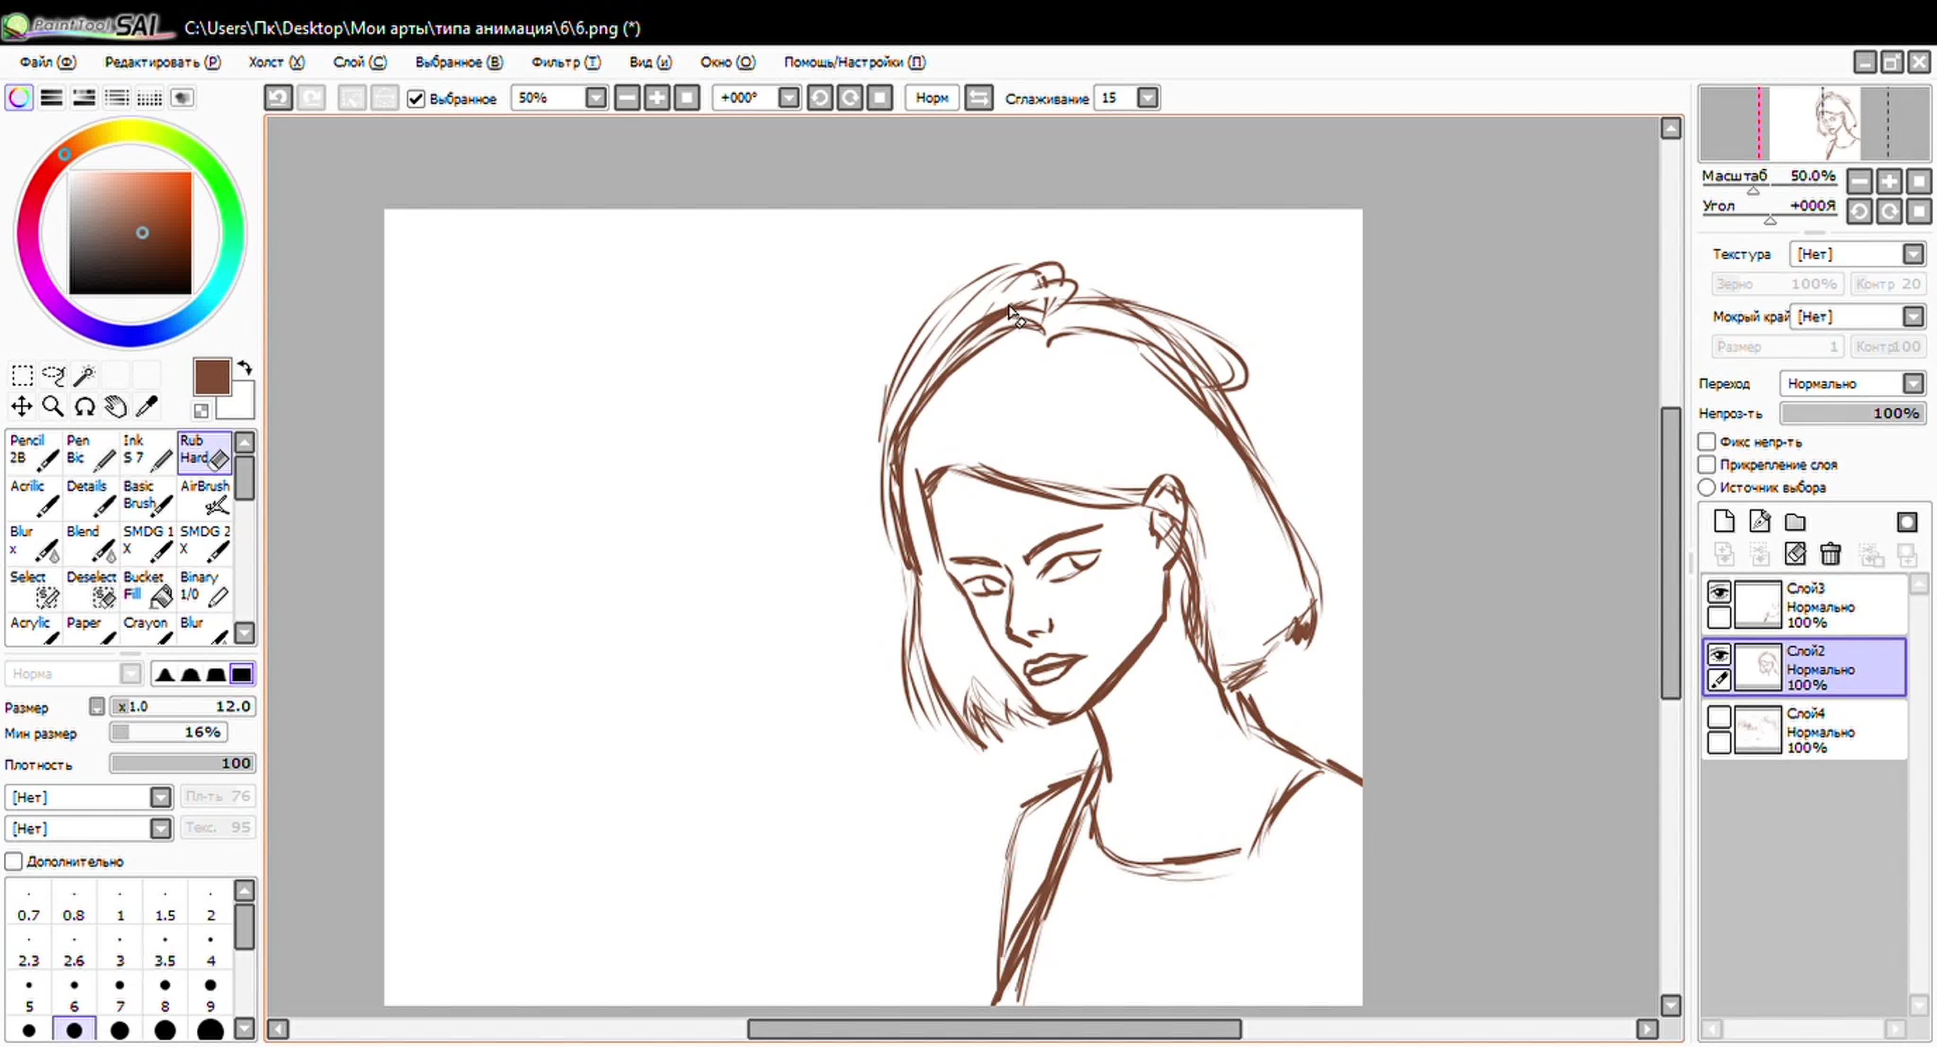
Task: Select Источник выбора radio button
Action: [x=1707, y=487]
